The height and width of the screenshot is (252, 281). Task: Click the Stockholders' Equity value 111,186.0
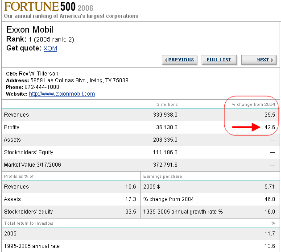point(165,152)
